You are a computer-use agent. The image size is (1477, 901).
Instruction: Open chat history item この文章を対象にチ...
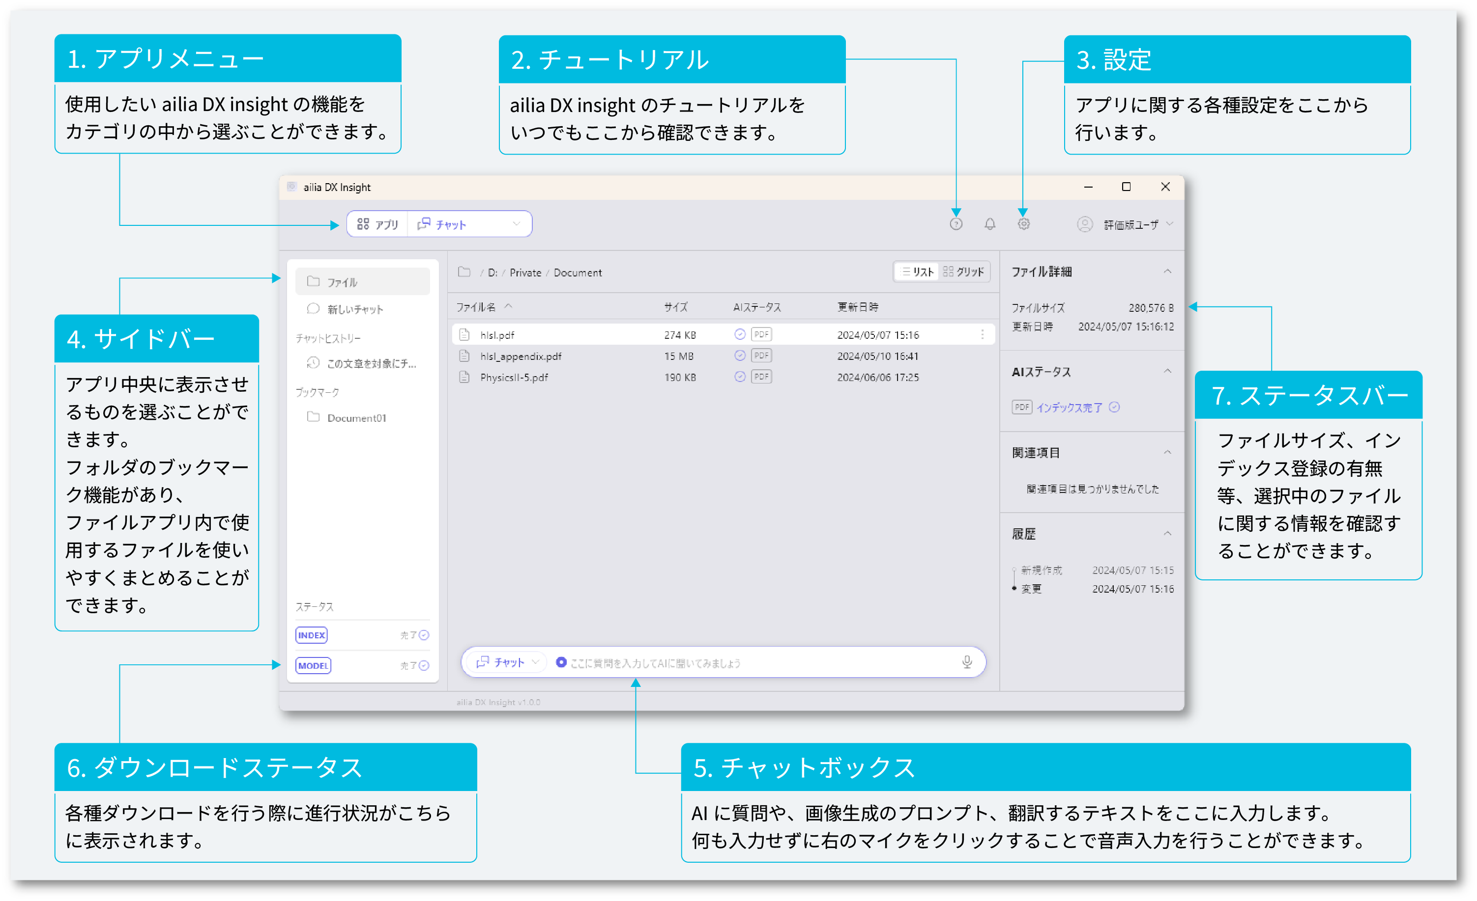[x=363, y=363]
